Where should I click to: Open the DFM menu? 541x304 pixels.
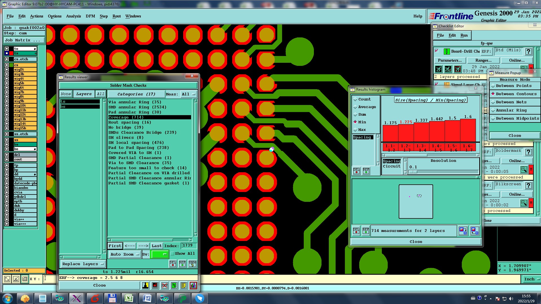(x=90, y=16)
